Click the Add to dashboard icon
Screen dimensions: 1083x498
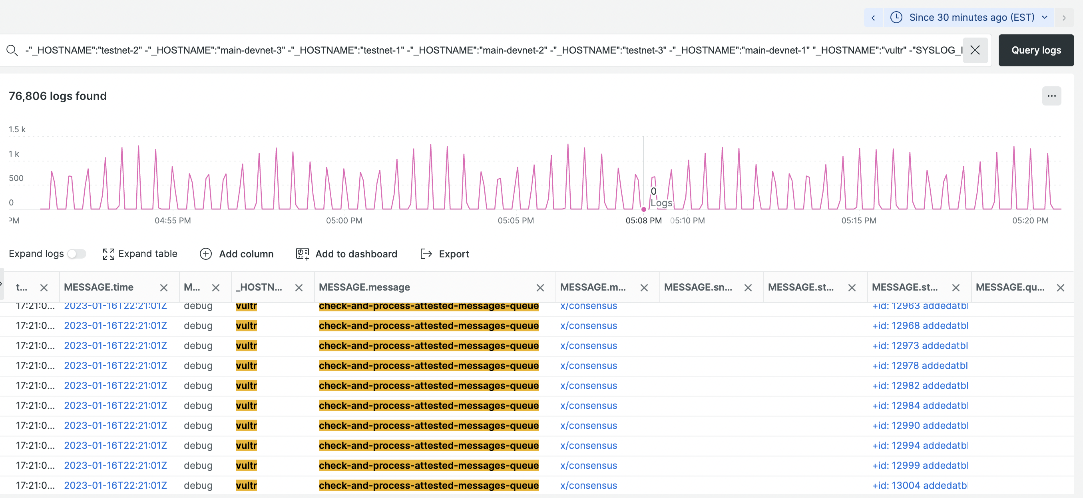pos(302,254)
